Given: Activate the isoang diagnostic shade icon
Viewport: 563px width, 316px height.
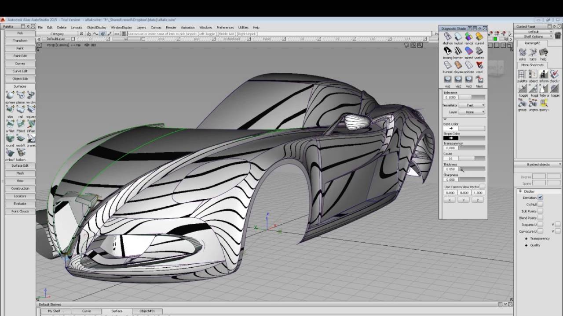Looking at the screenshot, I should point(447,51).
